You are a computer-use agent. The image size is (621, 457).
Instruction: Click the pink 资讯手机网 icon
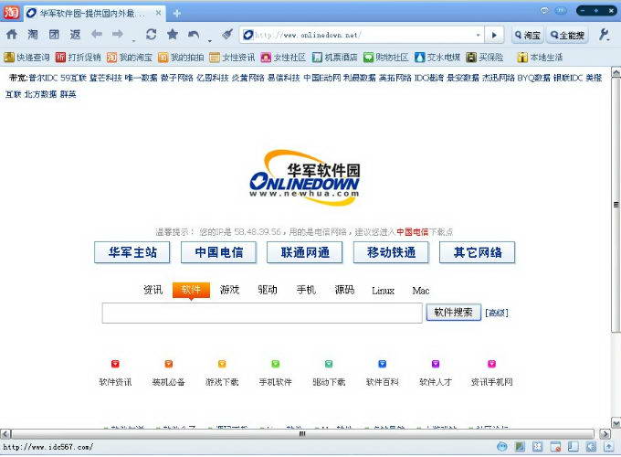491,364
